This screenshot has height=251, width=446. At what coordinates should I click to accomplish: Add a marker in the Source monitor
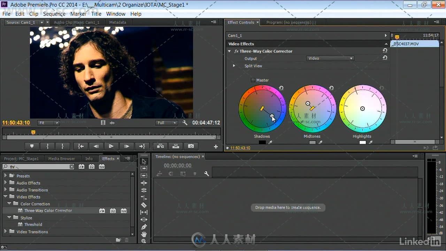point(32,146)
